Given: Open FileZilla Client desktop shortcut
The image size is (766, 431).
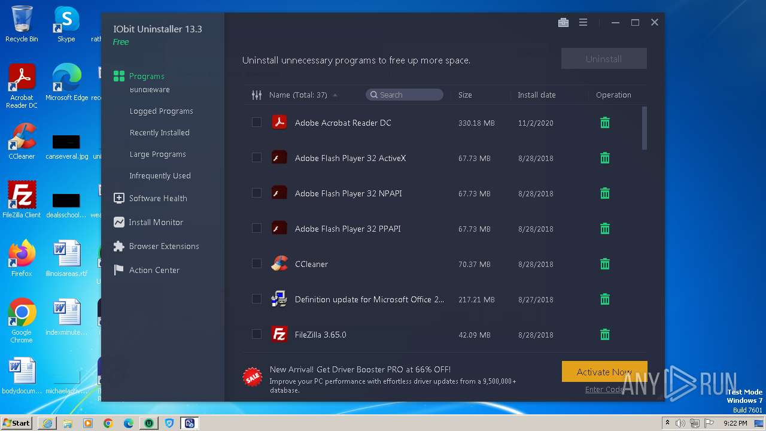Looking at the screenshot, I should (x=22, y=199).
